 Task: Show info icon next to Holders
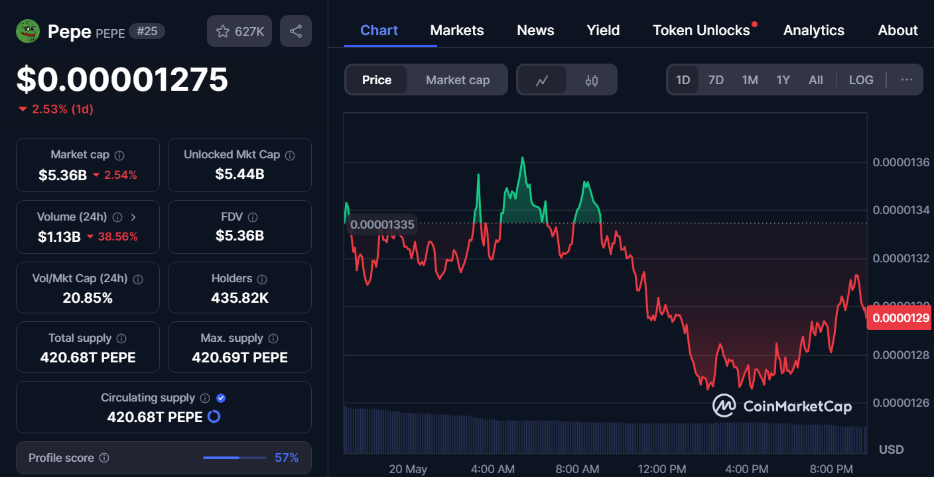coord(262,279)
